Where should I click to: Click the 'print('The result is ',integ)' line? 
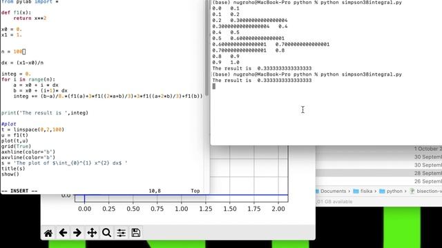coord(45,113)
